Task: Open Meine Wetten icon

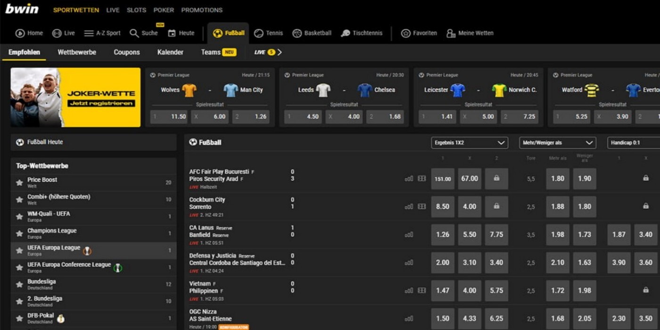Action: coord(451,33)
